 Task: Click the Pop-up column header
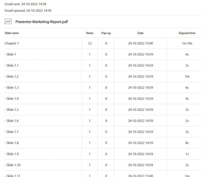[106, 33]
